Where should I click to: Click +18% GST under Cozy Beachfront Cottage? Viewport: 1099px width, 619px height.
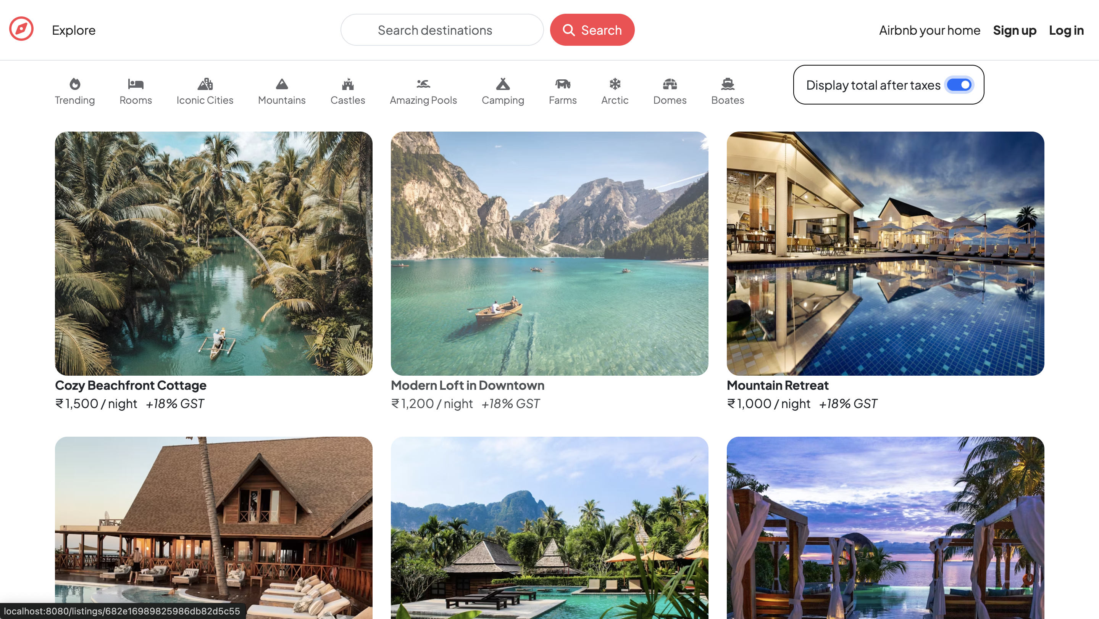[x=175, y=404]
